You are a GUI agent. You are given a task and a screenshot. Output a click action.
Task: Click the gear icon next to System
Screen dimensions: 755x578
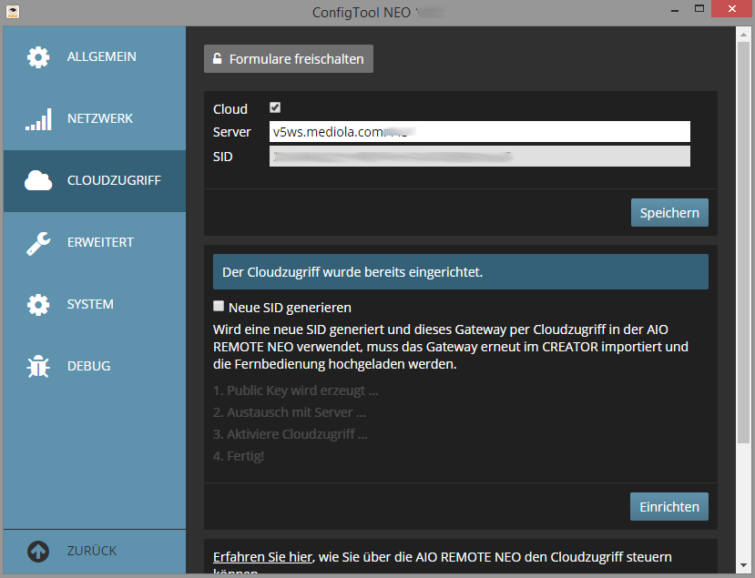[x=38, y=305]
